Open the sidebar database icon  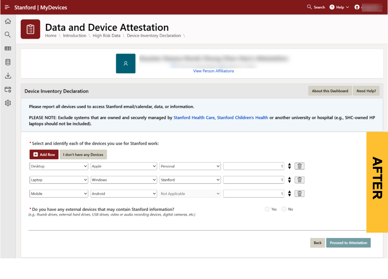coord(8,62)
